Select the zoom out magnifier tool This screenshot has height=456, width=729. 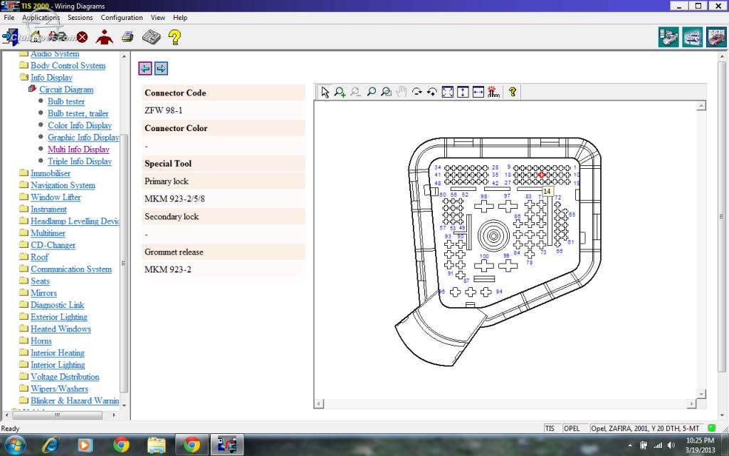pyautogui.click(x=356, y=92)
